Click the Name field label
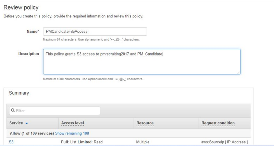Viewport: 274px width, 146px height. point(33,31)
